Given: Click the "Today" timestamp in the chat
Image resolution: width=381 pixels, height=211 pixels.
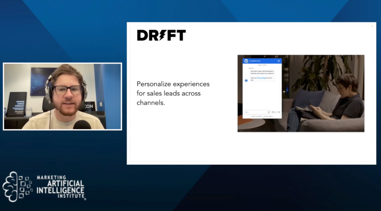Looking at the screenshot, I should [262, 65].
